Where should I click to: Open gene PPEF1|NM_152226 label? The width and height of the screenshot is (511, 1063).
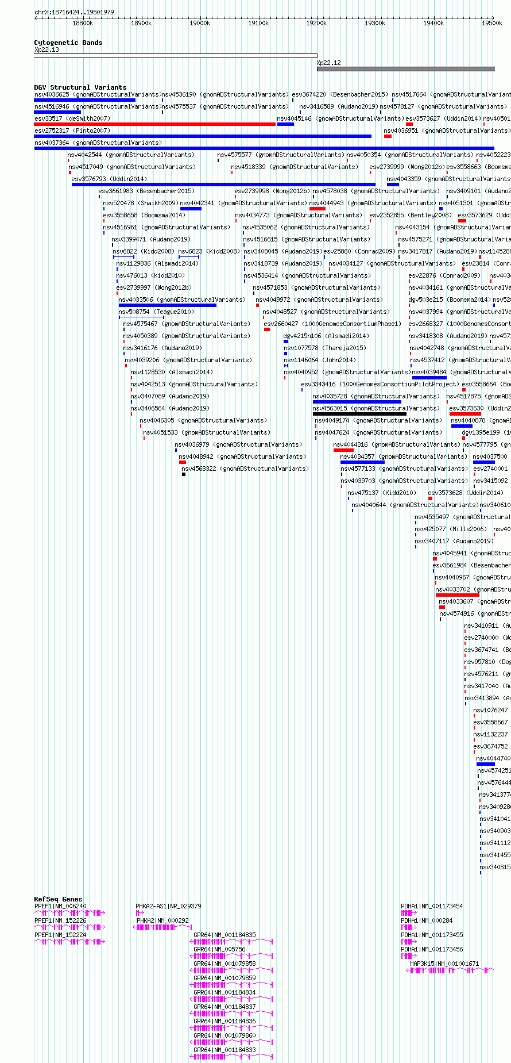tap(60, 920)
